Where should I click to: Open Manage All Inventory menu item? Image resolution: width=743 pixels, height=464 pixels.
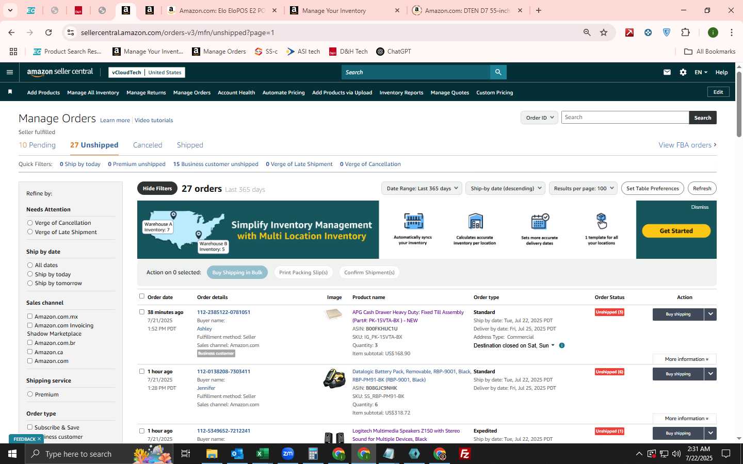coord(93,93)
